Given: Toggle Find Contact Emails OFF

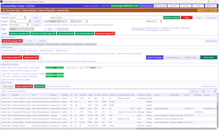Looking at the screenshot, I should click(x=12, y=57).
